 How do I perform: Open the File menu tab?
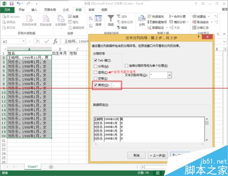click(7, 10)
